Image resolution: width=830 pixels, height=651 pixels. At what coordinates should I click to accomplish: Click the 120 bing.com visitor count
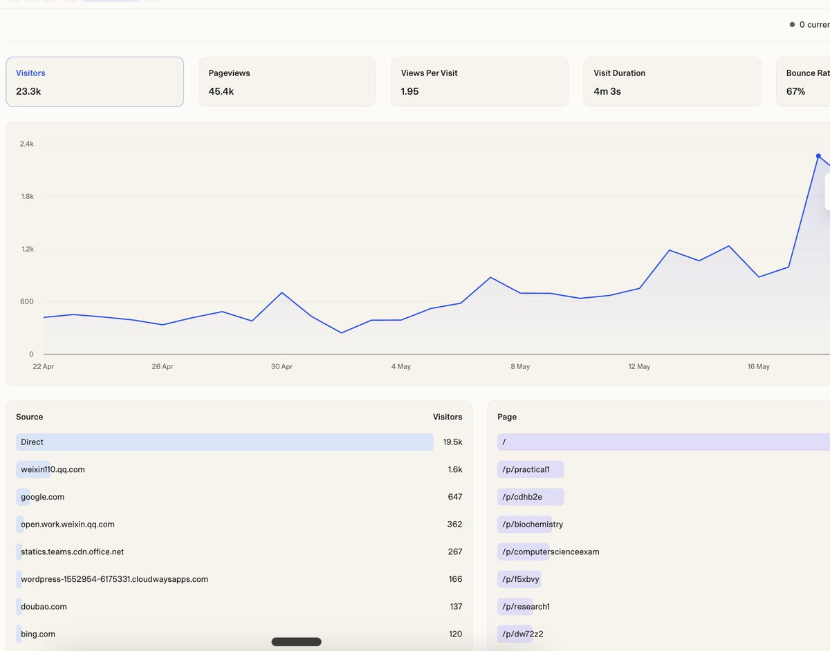(456, 634)
